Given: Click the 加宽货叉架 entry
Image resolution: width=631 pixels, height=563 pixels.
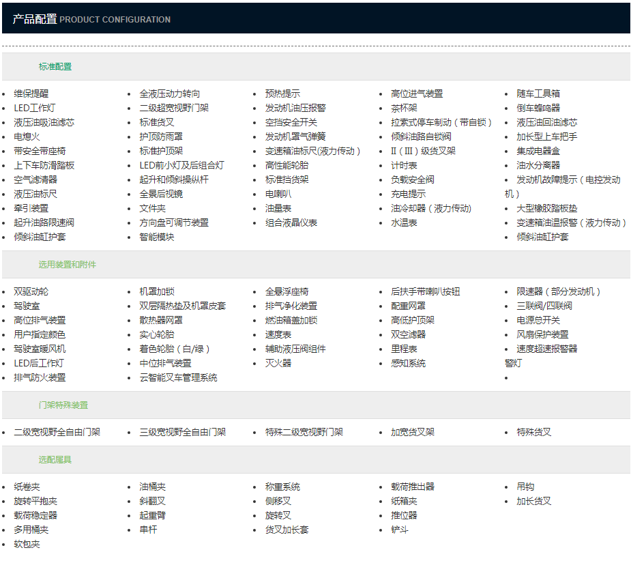Looking at the screenshot, I should pyautogui.click(x=412, y=432).
